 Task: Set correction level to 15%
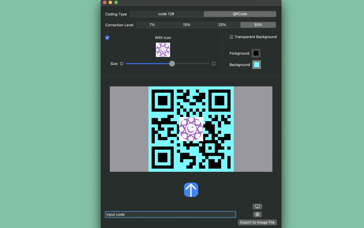point(187,25)
